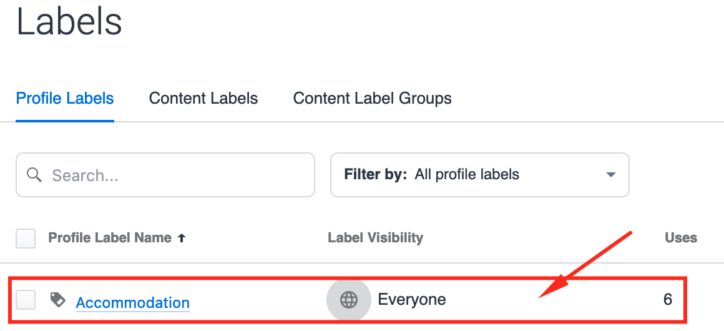724x331 pixels.
Task: Click the Label Visibility column header
Action: point(375,238)
